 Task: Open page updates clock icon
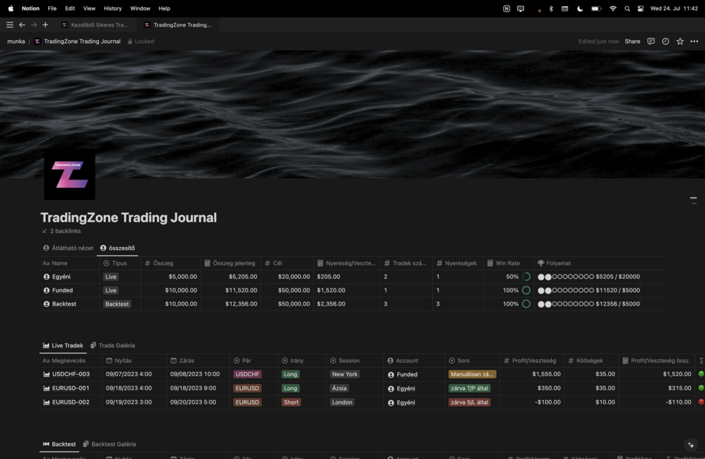pos(666,41)
